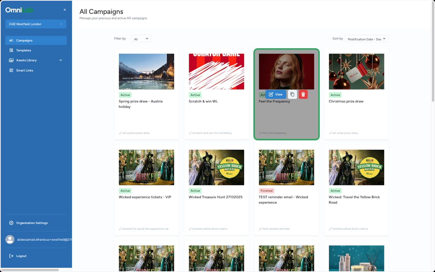The height and width of the screenshot is (272, 435).
Task: Collapse the sidebar with the double-chevron icon
Action: 65,10
